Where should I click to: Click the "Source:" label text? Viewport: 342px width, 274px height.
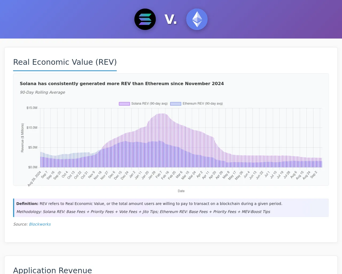21,224
